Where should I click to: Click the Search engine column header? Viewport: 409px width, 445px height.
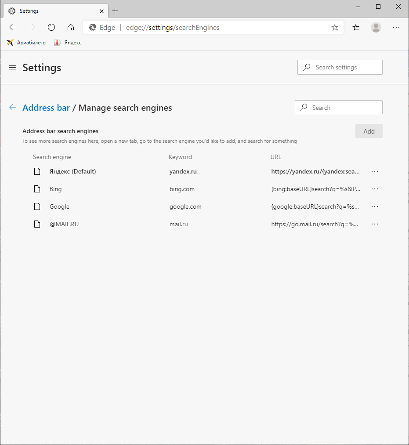(x=52, y=157)
